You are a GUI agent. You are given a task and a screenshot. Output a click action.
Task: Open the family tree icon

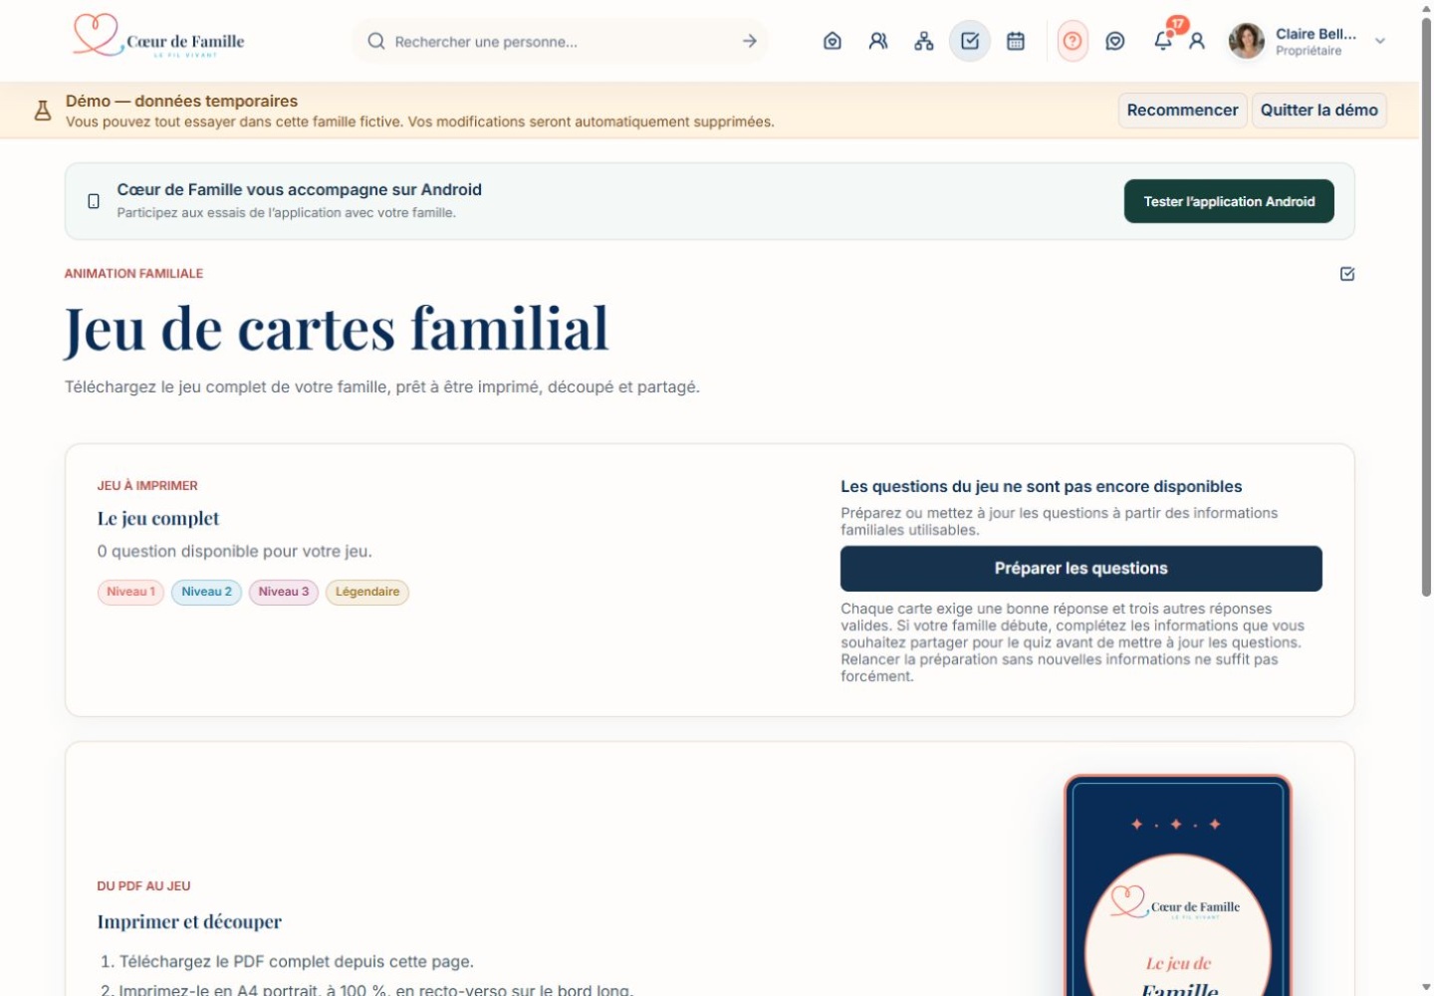pos(924,41)
